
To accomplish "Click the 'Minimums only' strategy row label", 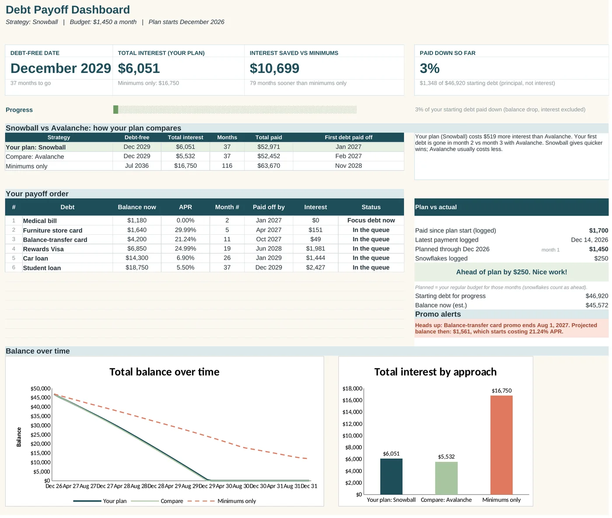I will point(27,166).
